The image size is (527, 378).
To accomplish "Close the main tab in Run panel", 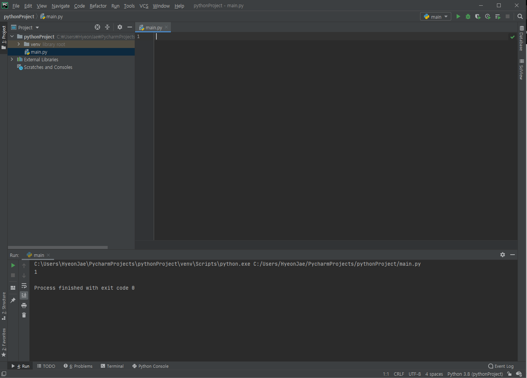I will pos(48,255).
